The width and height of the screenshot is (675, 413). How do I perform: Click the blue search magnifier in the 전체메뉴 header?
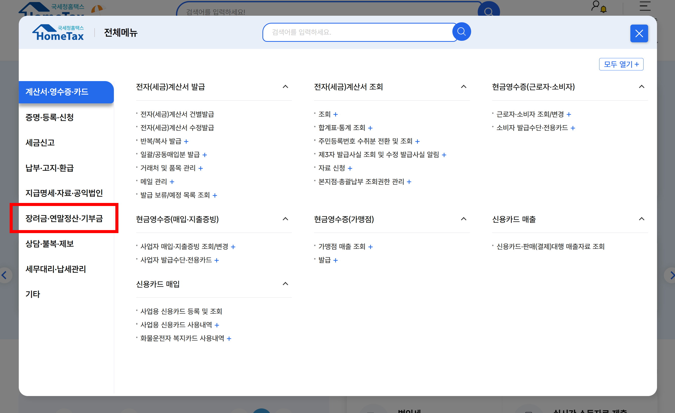(x=461, y=32)
